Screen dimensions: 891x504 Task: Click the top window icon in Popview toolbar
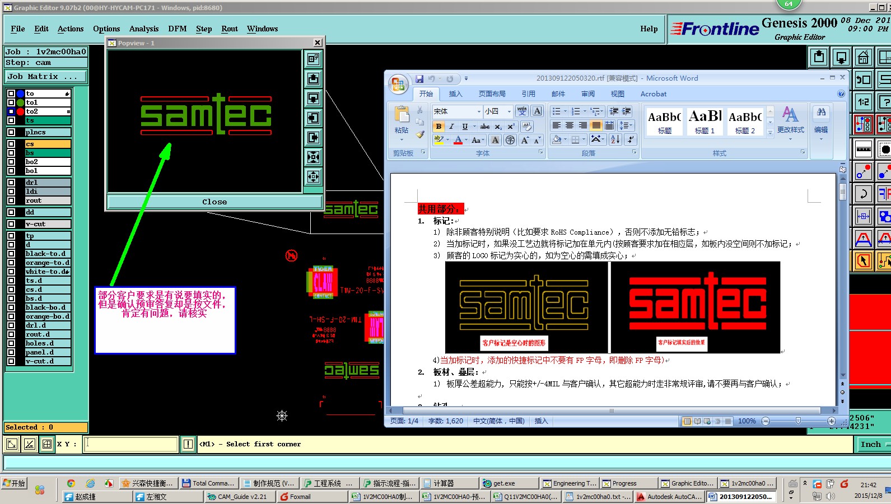click(313, 58)
